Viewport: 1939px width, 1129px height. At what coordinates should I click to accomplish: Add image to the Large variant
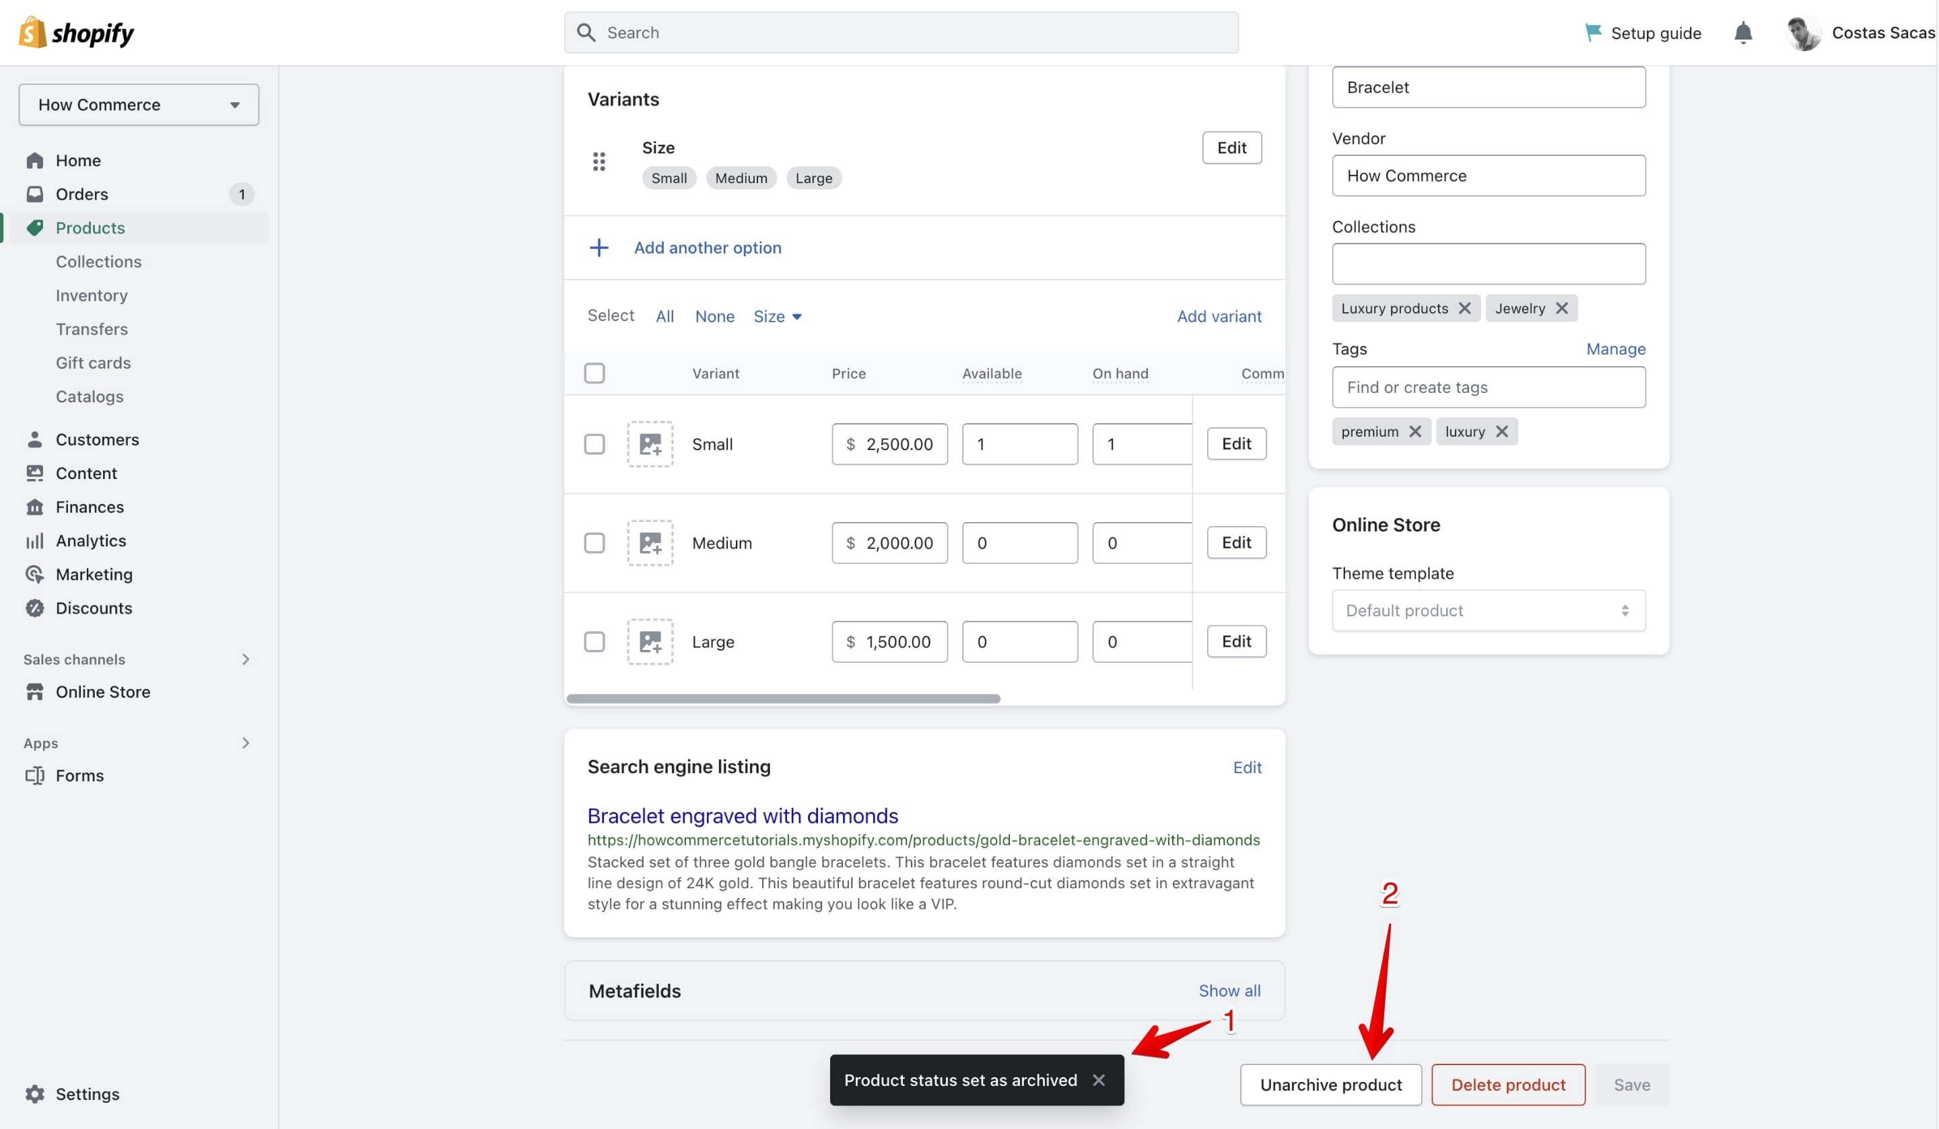click(x=650, y=641)
